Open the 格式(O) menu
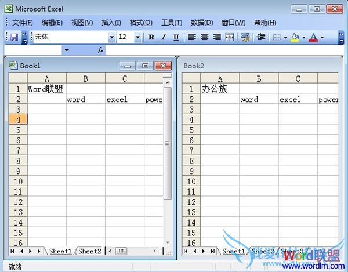Screen dimensions: 348x272 pos(141,23)
